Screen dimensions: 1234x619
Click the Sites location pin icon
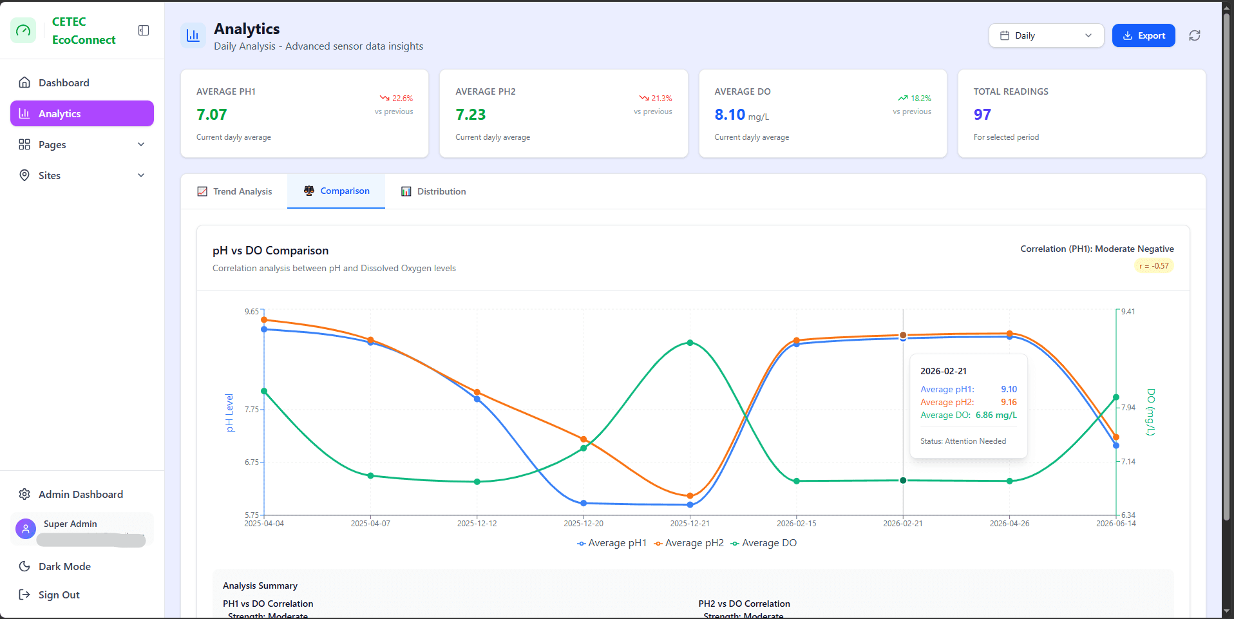(x=24, y=175)
